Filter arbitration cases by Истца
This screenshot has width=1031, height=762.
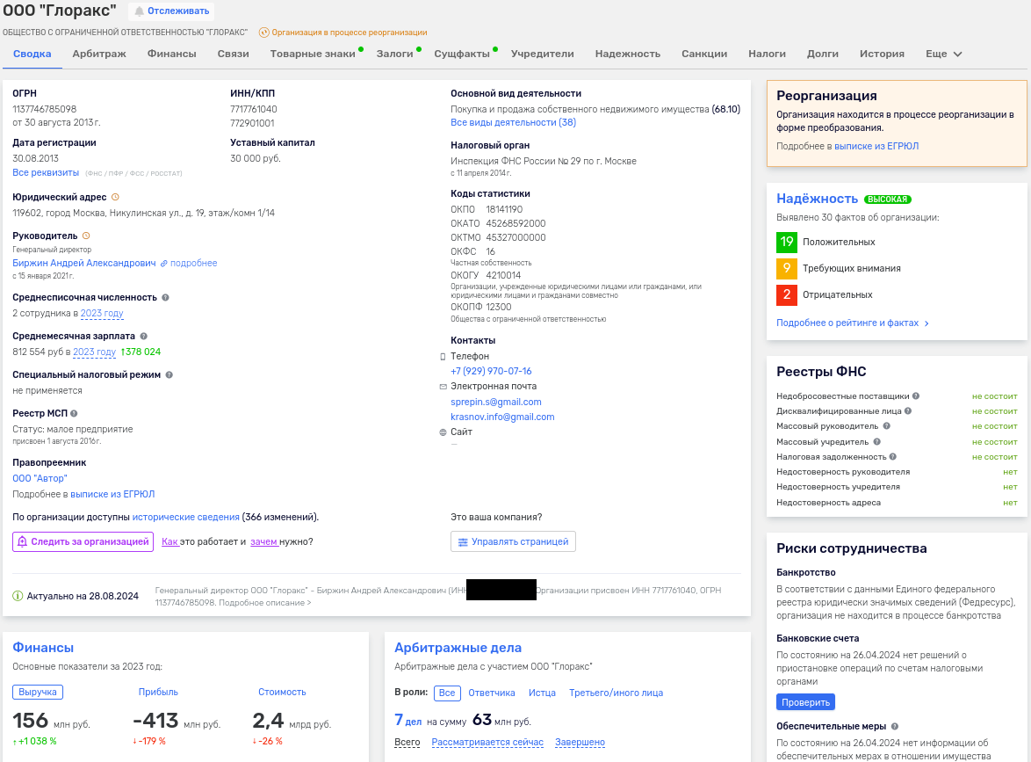pos(543,693)
